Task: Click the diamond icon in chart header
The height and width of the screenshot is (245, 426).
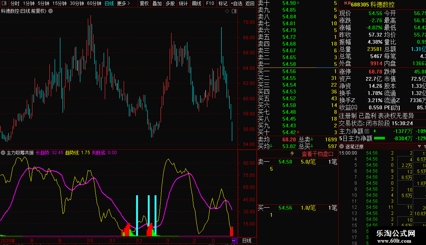Action: [227, 11]
